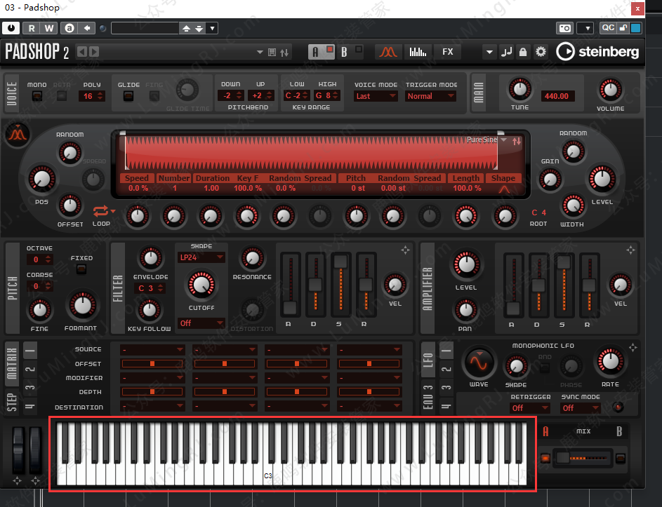Click the LFO section expand arrows icon
Image resolution: width=662 pixels, height=507 pixels.
point(633,348)
